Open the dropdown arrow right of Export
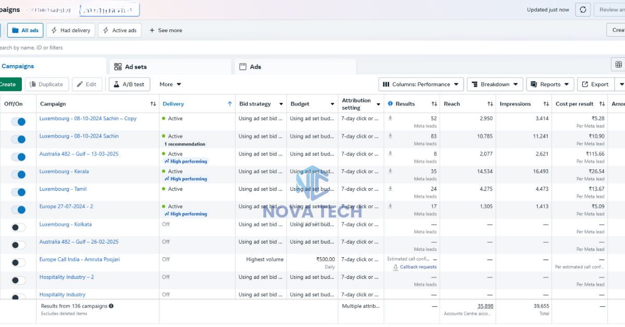 point(620,84)
